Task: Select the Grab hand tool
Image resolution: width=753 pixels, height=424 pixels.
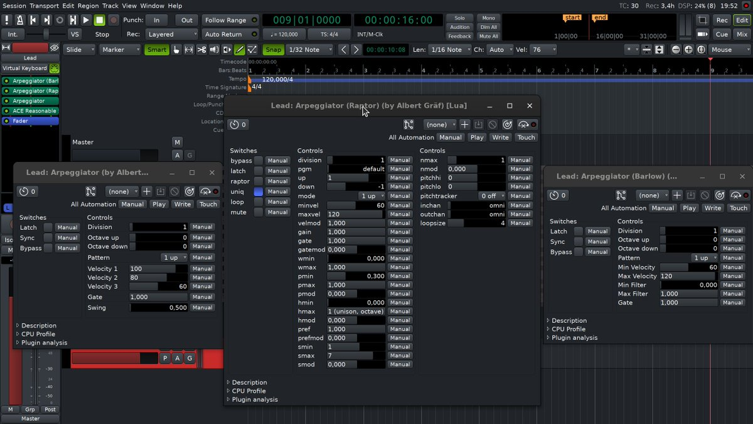Action: click(176, 50)
